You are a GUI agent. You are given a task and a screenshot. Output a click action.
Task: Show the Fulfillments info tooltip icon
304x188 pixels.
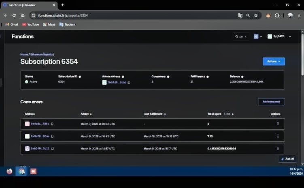(208, 77)
